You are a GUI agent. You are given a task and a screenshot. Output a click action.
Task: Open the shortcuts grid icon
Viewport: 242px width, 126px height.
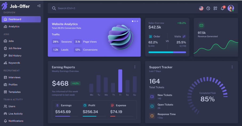[x=215, y=8]
